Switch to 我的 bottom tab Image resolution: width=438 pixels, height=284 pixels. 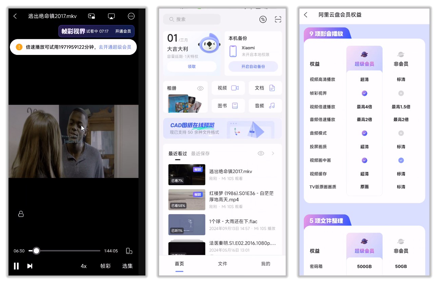(x=266, y=264)
